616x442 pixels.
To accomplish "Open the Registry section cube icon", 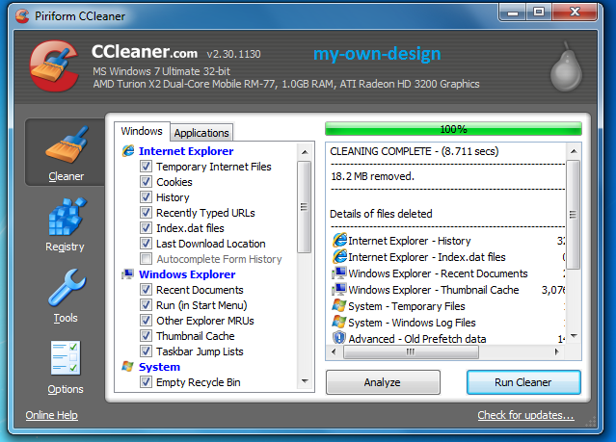I will pos(67,216).
